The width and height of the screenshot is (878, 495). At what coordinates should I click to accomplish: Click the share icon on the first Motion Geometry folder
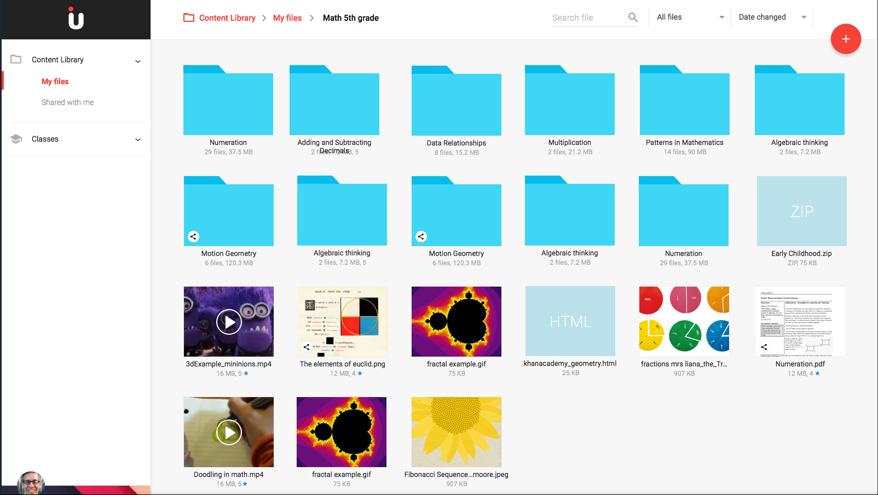click(193, 236)
